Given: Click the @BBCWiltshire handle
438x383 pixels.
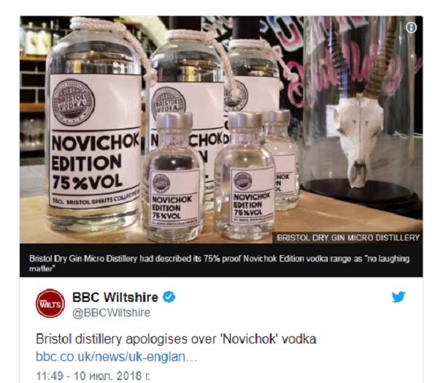Looking at the screenshot, I should point(111,313).
